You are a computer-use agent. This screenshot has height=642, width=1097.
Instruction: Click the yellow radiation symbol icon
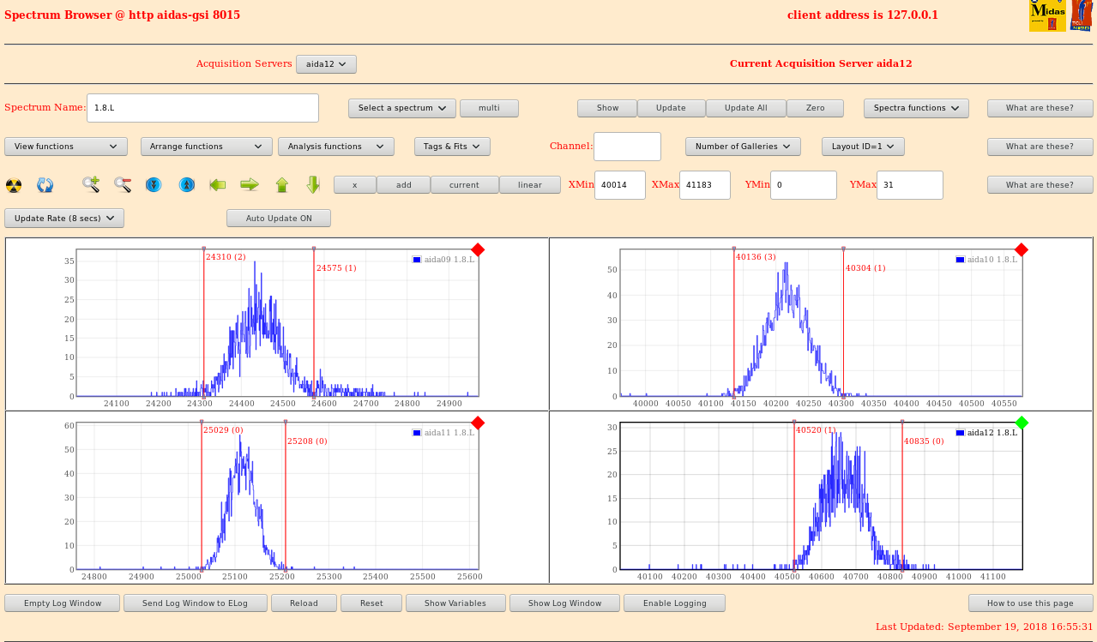tap(14, 185)
